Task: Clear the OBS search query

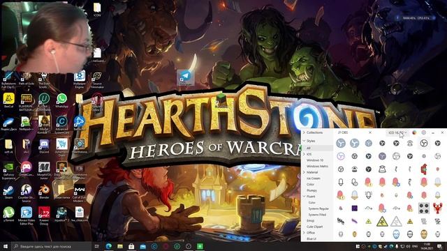Action: [369, 132]
